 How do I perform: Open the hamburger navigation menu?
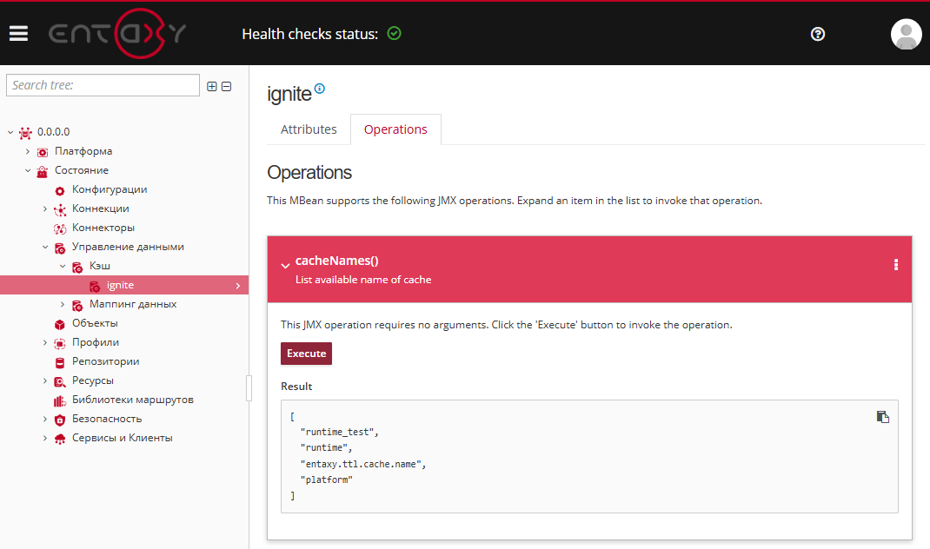[18, 34]
